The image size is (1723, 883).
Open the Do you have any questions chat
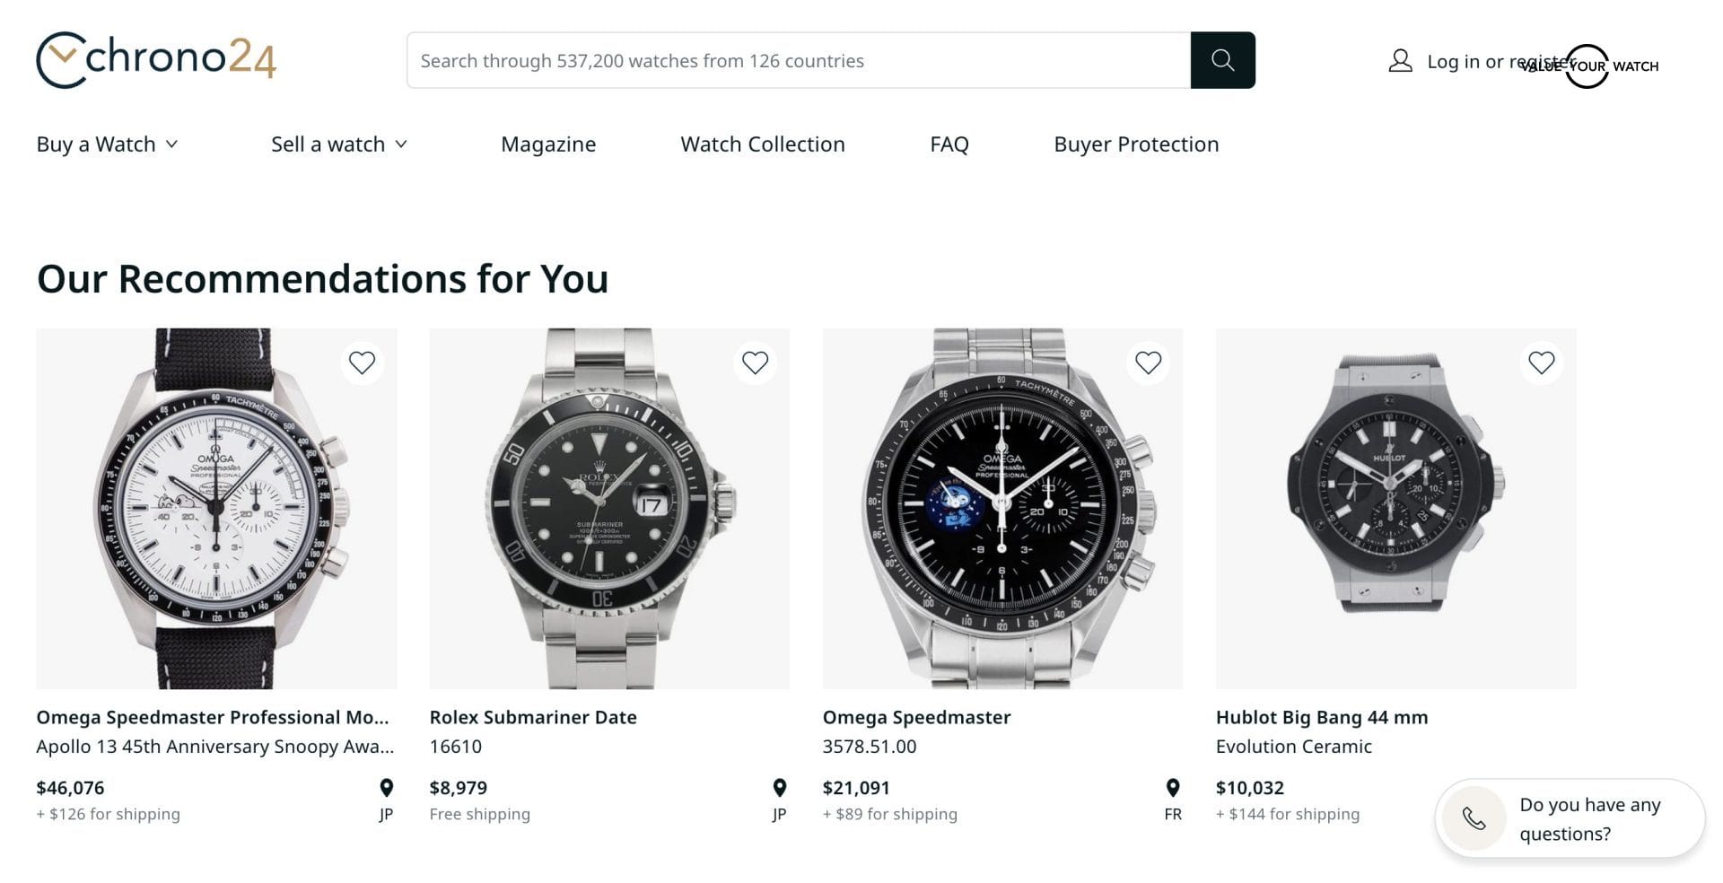click(1589, 818)
